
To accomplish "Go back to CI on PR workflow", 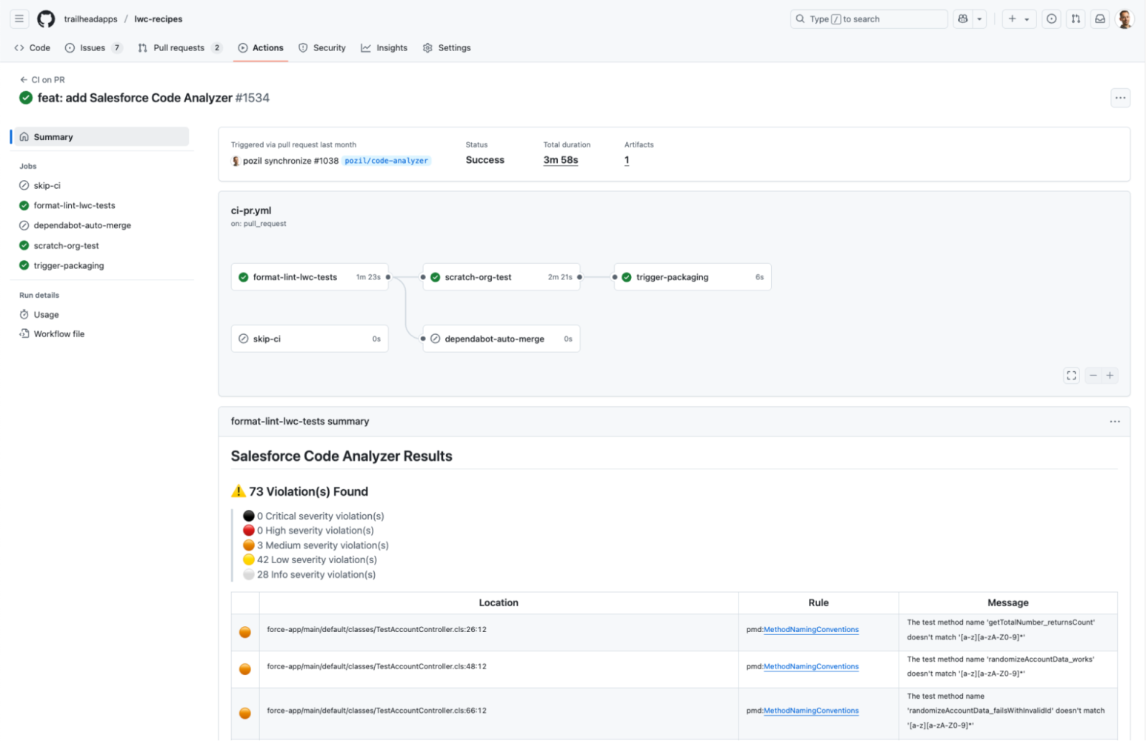I will pos(42,79).
